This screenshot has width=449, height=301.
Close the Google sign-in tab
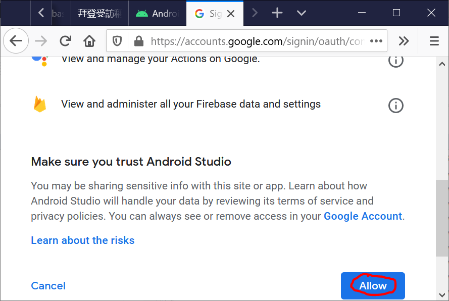(x=231, y=14)
